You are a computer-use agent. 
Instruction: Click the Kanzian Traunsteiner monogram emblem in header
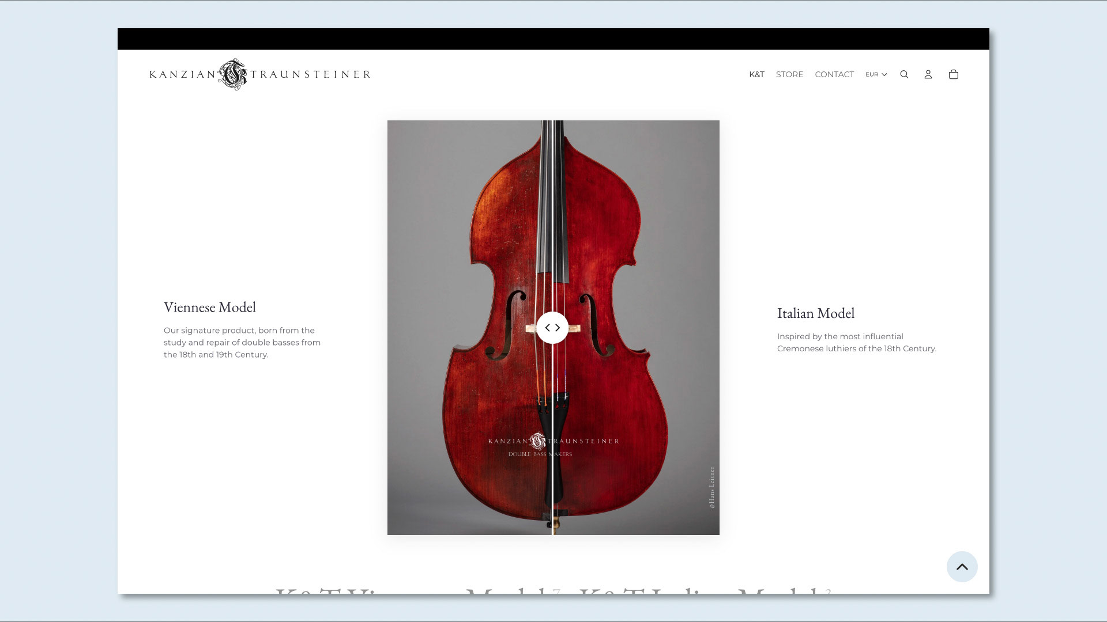pos(233,74)
